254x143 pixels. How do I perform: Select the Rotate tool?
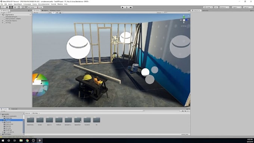(x=11, y=7)
